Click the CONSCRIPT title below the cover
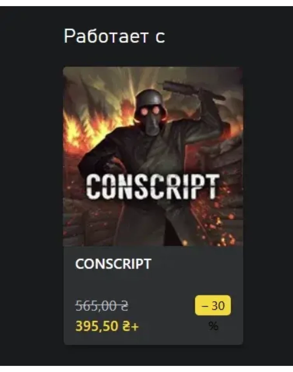This screenshot has height=372, width=293. (x=113, y=264)
